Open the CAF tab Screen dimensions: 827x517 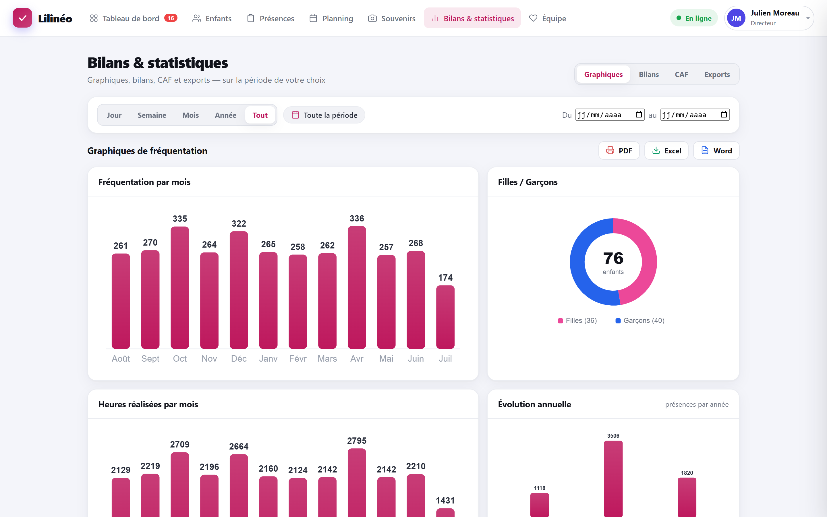pos(681,74)
